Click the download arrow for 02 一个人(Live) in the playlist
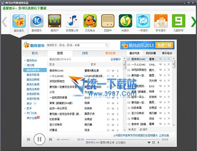The image size is (197, 151). tap(165, 64)
